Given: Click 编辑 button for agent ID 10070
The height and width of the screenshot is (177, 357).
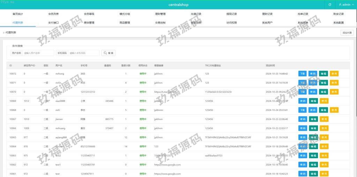Looking at the screenshot, I should point(324,92).
